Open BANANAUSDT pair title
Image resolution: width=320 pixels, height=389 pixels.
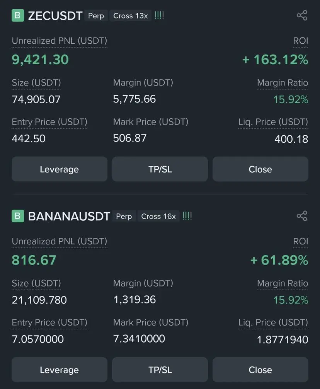point(69,216)
